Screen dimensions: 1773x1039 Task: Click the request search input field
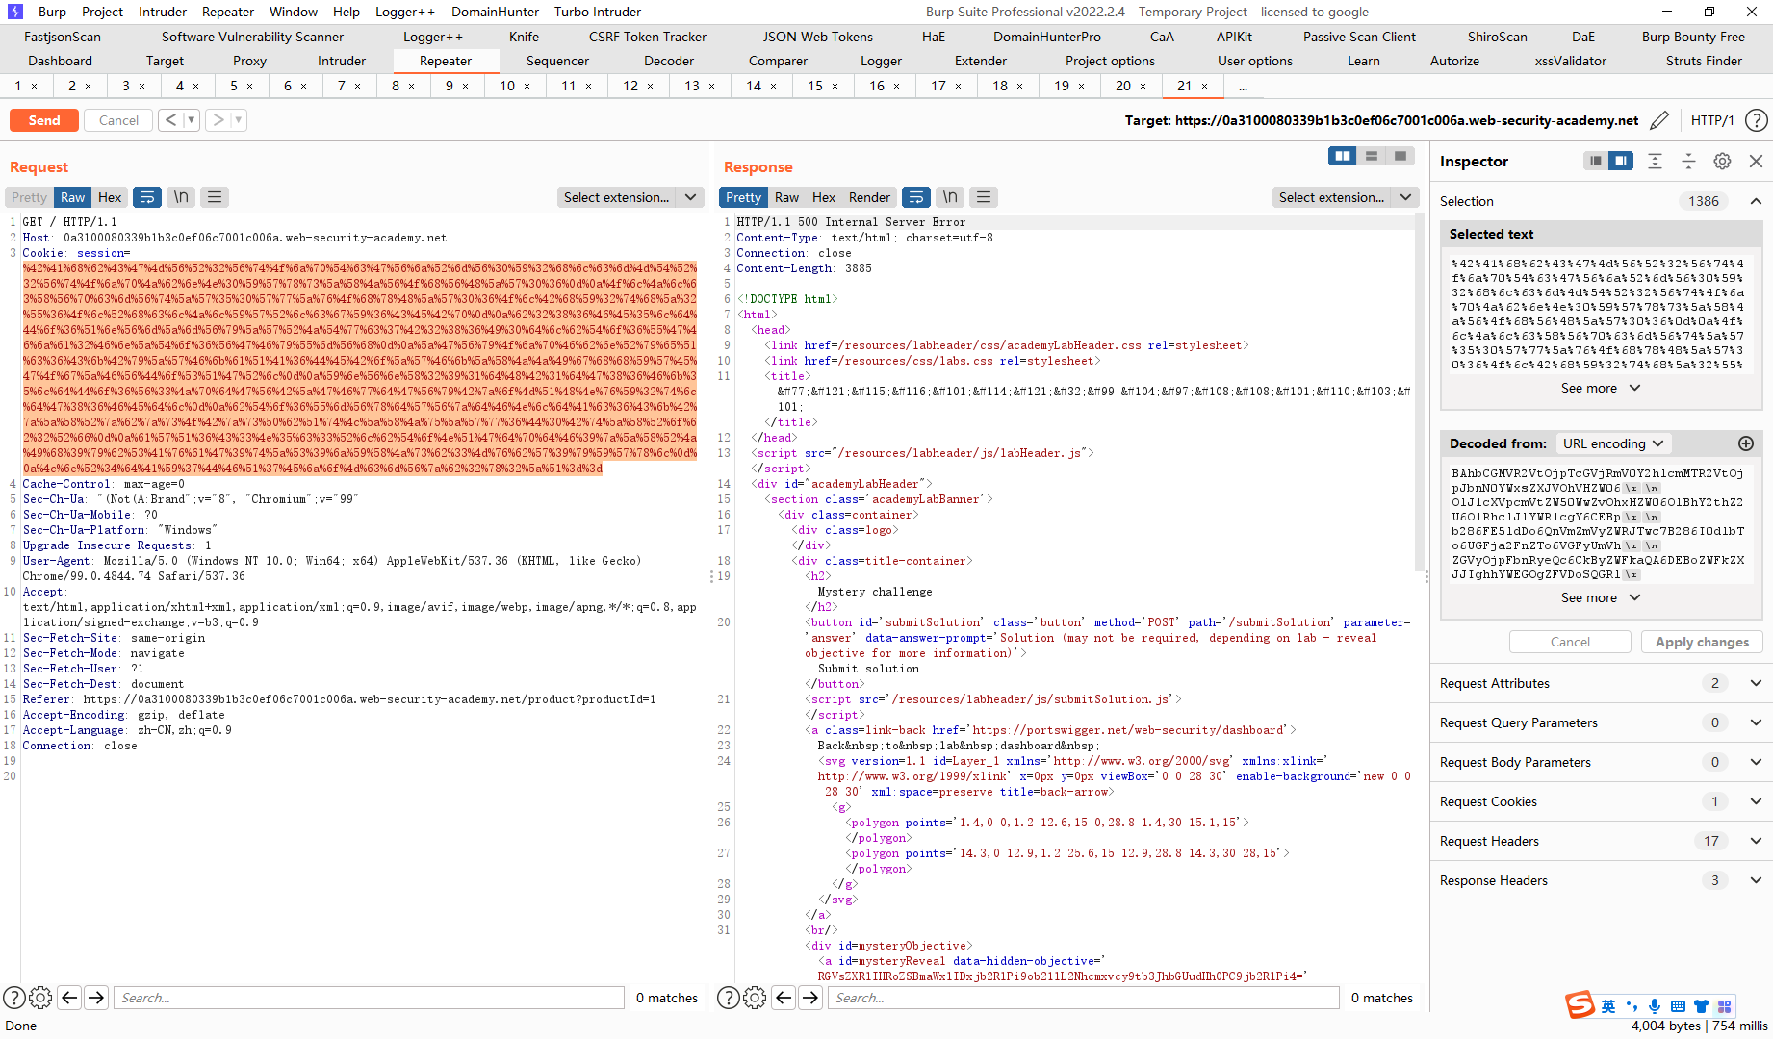point(369,998)
